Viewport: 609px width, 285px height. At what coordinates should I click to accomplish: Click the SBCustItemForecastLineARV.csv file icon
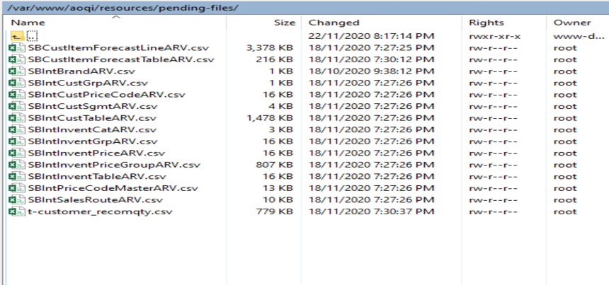[x=15, y=48]
